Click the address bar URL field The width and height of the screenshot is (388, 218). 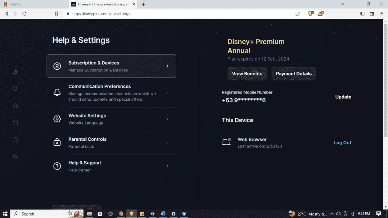tap(179, 14)
